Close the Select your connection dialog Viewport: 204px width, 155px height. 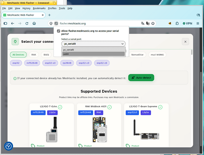click(x=185, y=42)
